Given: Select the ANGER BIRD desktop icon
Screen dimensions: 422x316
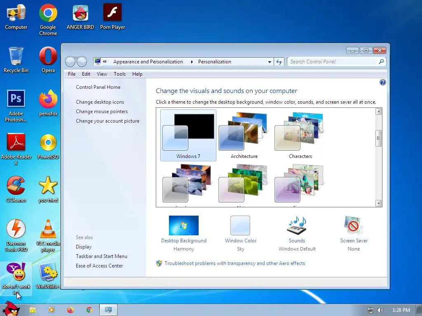Looking at the screenshot, I should [x=80, y=16].
